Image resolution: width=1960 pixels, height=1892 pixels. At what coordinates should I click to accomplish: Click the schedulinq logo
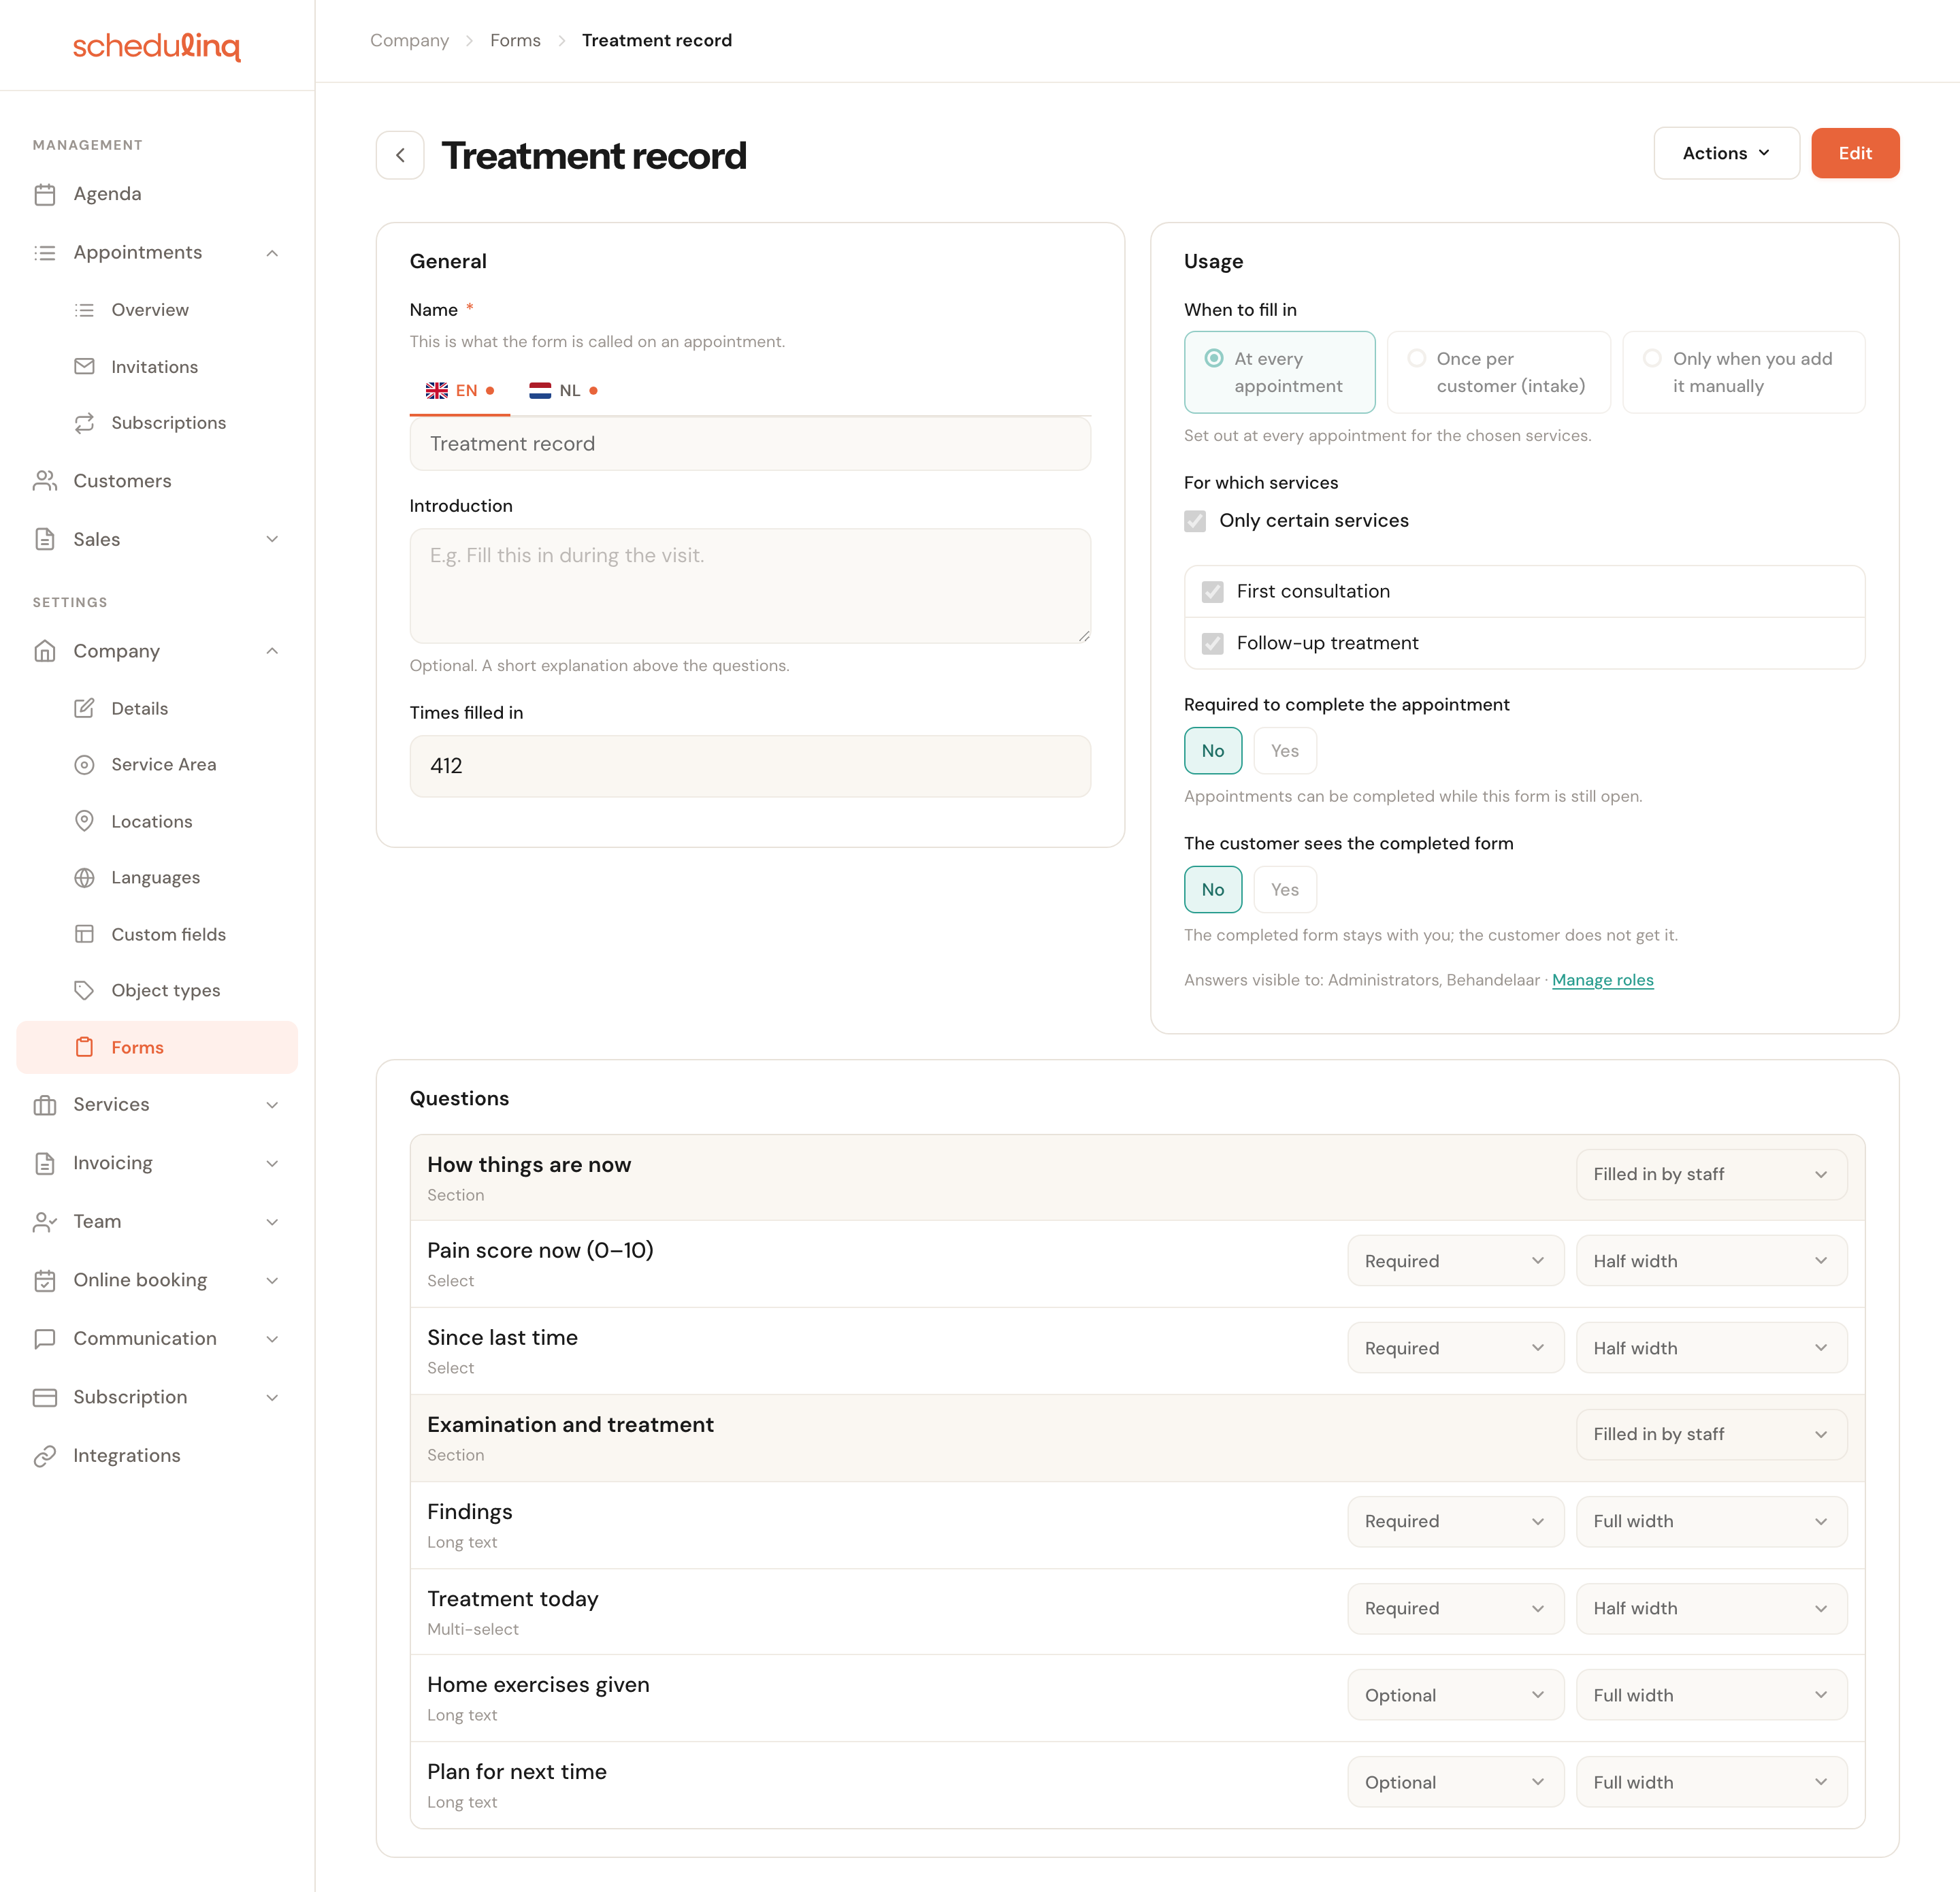(157, 46)
